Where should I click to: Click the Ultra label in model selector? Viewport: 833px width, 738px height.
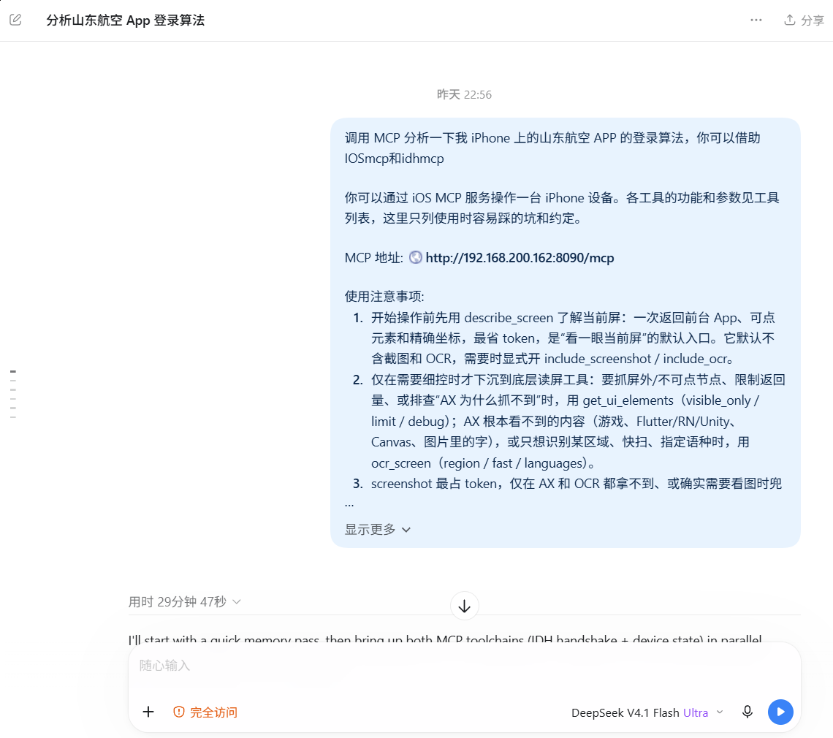point(696,712)
